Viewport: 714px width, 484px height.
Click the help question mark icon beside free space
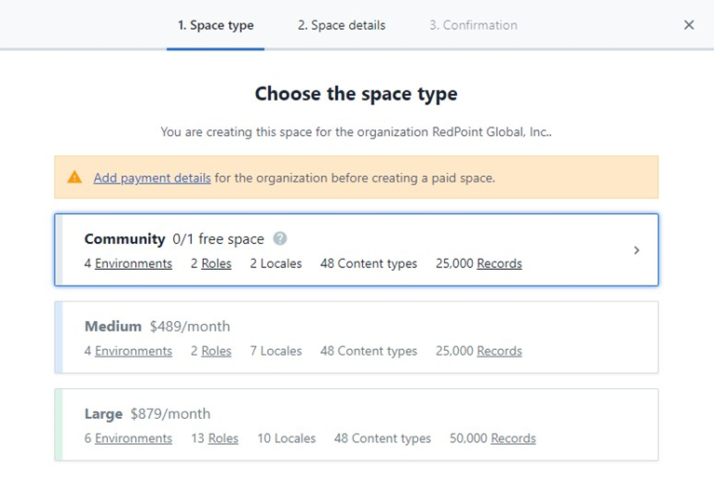click(x=280, y=239)
